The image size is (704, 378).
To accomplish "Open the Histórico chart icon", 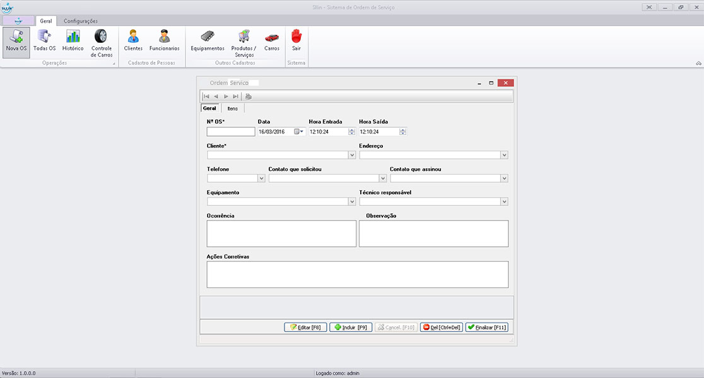I will pos(73,37).
